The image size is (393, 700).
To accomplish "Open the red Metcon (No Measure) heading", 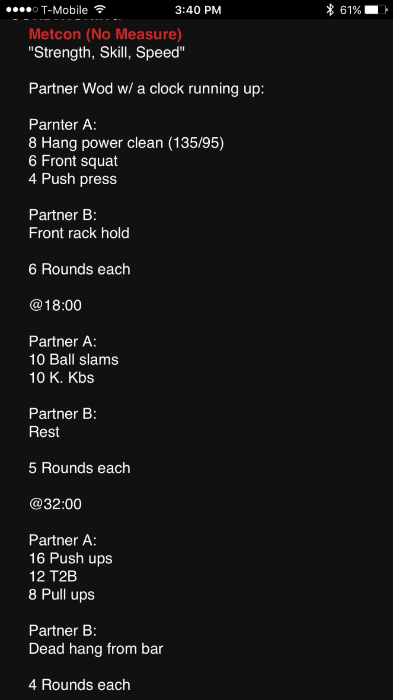I will 105,34.
